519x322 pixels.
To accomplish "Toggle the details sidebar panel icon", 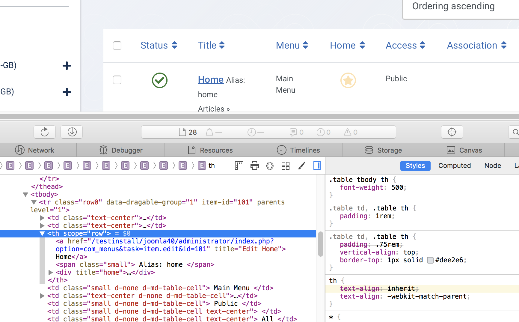I will click(x=317, y=165).
